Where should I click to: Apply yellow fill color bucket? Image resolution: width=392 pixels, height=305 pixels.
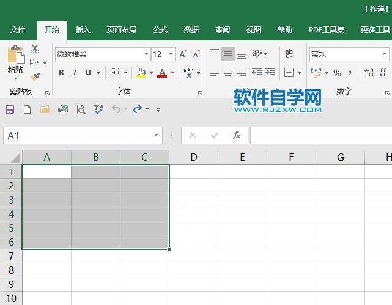[141, 73]
